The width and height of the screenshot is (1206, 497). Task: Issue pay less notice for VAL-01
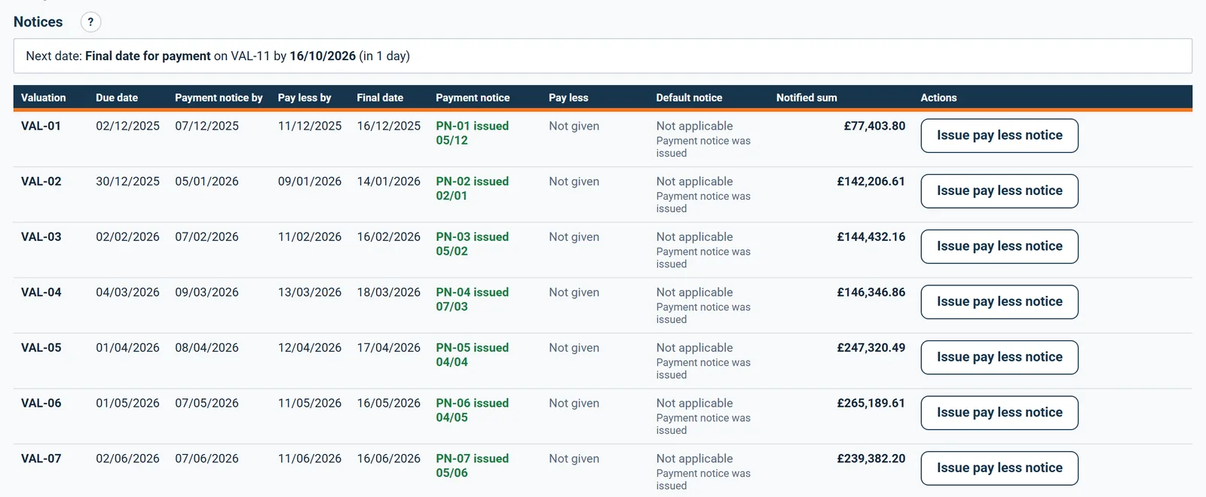(x=999, y=136)
